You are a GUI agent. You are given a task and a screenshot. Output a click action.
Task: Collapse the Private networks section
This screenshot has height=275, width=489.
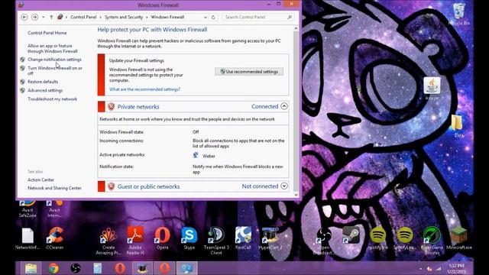point(283,106)
